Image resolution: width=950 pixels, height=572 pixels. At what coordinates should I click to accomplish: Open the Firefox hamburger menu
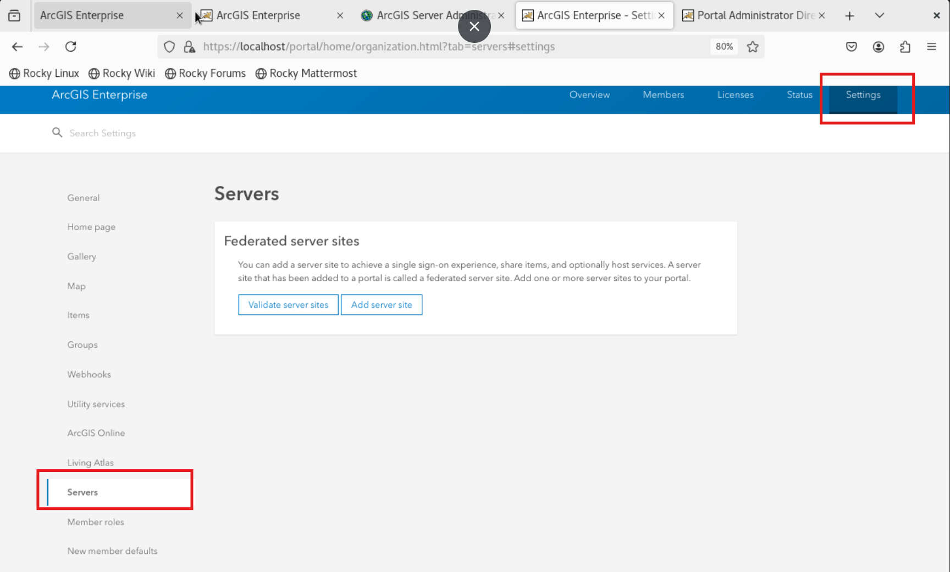tap(931, 47)
